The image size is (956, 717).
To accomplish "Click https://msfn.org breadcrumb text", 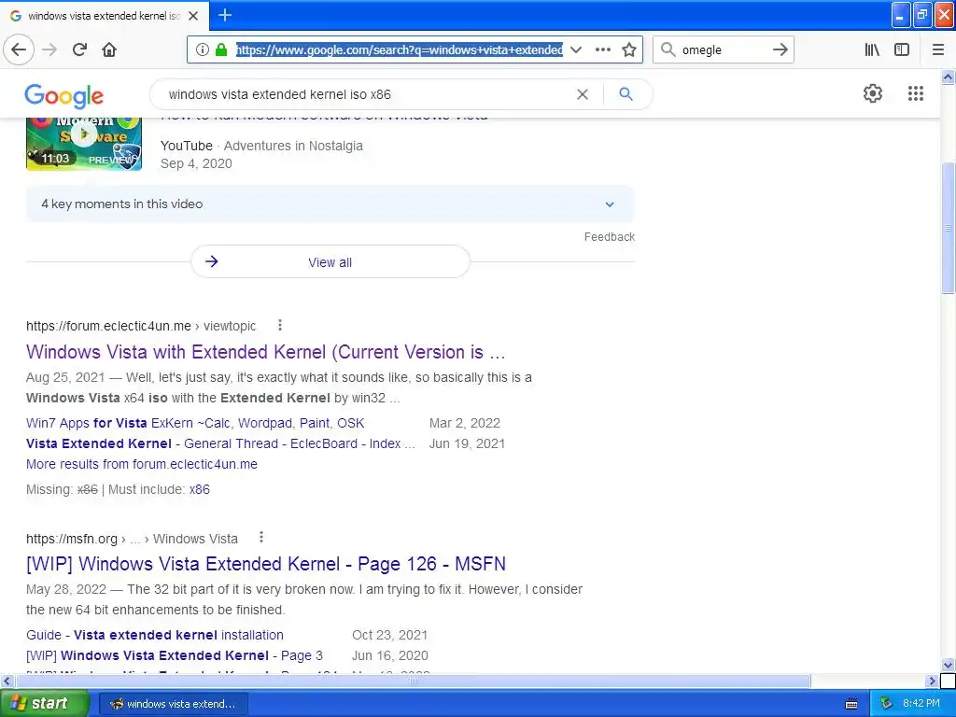I will coord(72,539).
